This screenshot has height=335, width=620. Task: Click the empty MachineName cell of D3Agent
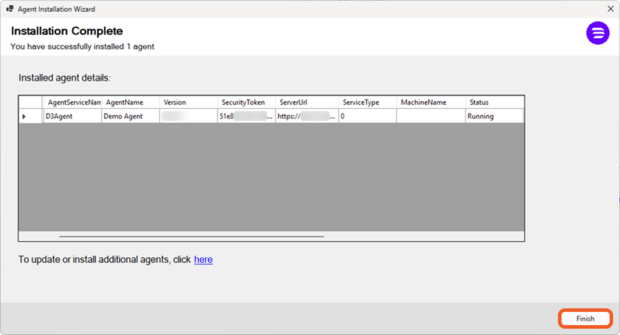point(431,116)
